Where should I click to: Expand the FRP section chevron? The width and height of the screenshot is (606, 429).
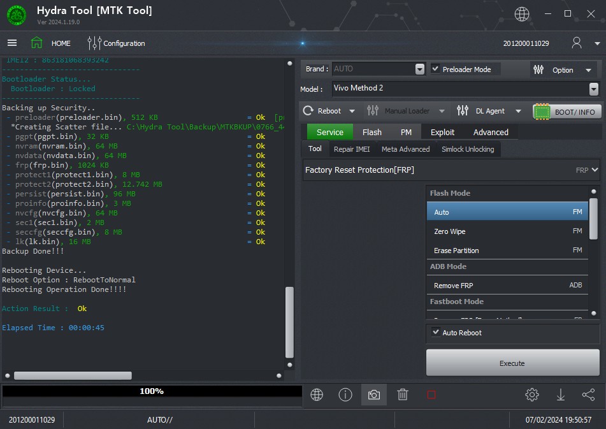[595, 170]
